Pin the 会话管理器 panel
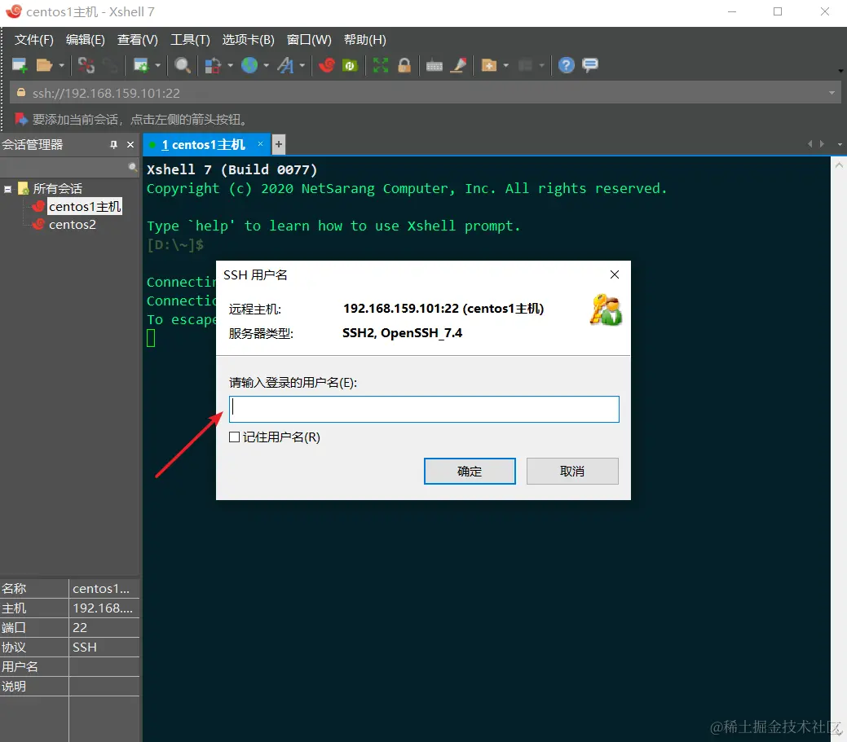The image size is (847, 742). click(x=113, y=145)
